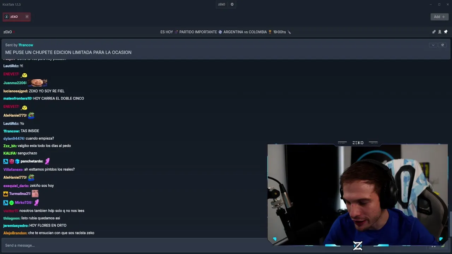The width and height of the screenshot is (452, 254).
Task: Click the purple emote in MirkoTDS's message
Action: pyautogui.click(x=36, y=202)
